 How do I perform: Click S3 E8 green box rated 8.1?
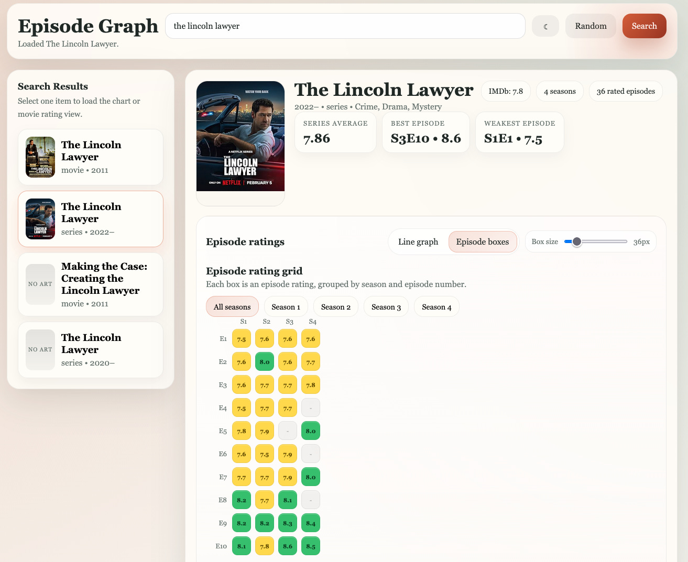[x=288, y=500]
